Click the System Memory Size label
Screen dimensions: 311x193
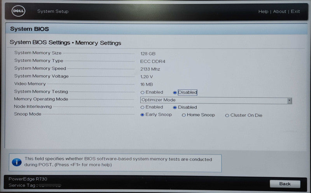pyautogui.click(x=38, y=53)
